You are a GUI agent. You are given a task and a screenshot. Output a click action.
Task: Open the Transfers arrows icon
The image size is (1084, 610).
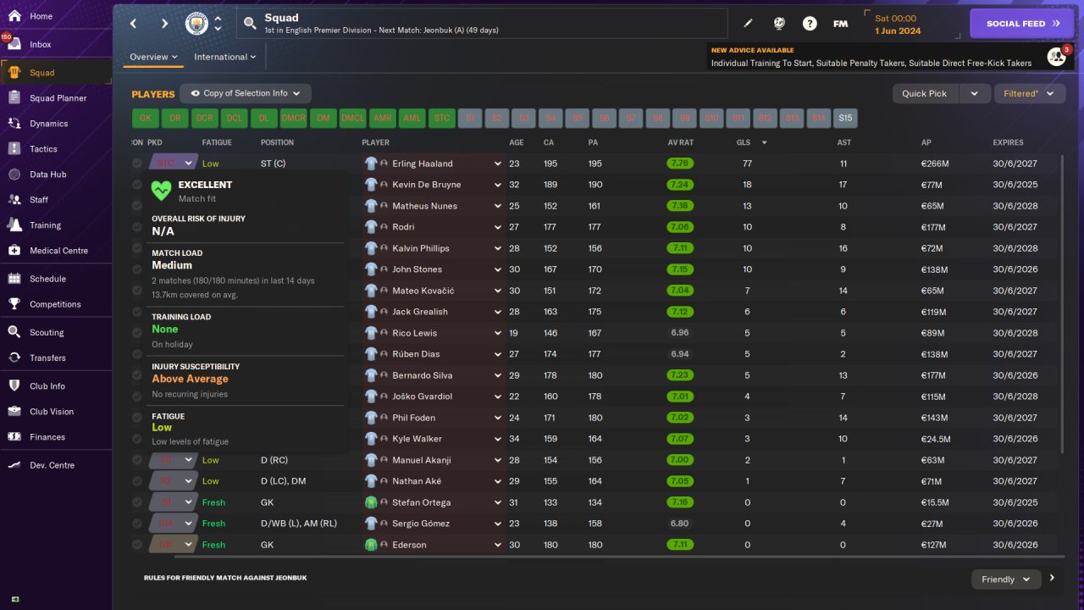pos(14,358)
